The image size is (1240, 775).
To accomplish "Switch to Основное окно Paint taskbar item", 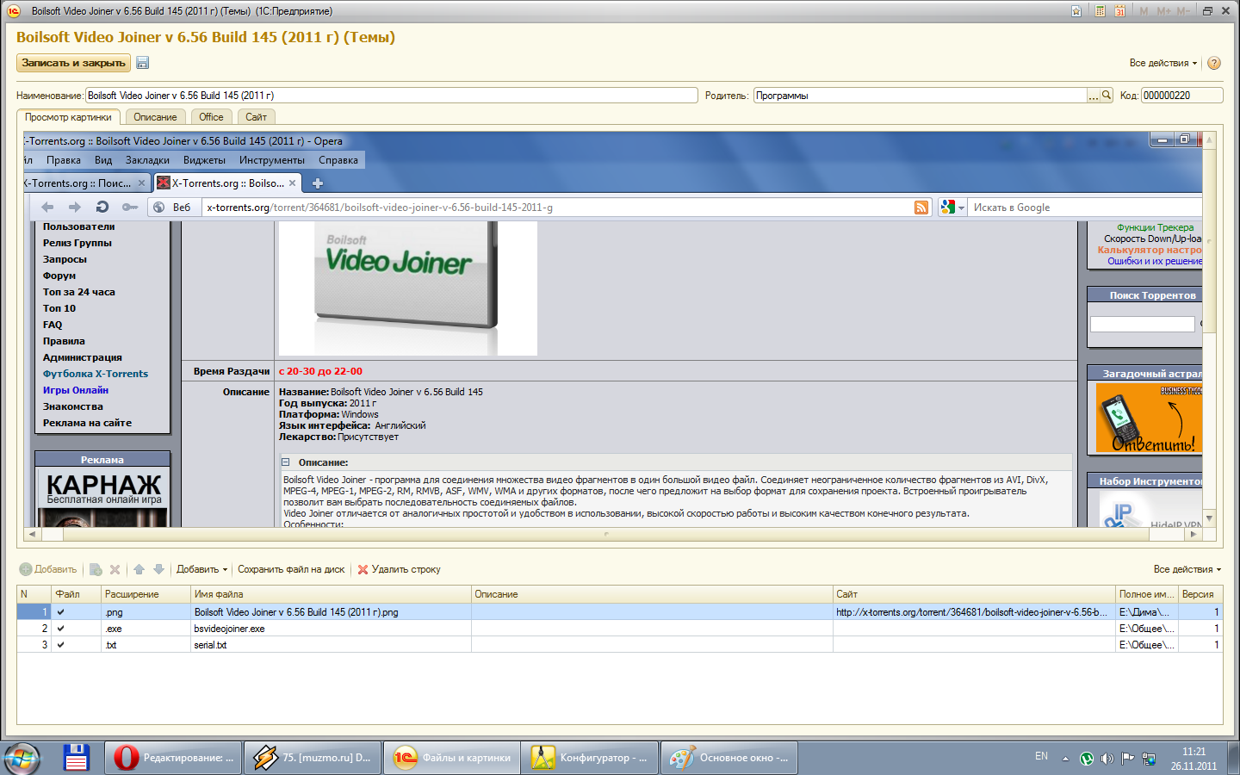I will 731,758.
